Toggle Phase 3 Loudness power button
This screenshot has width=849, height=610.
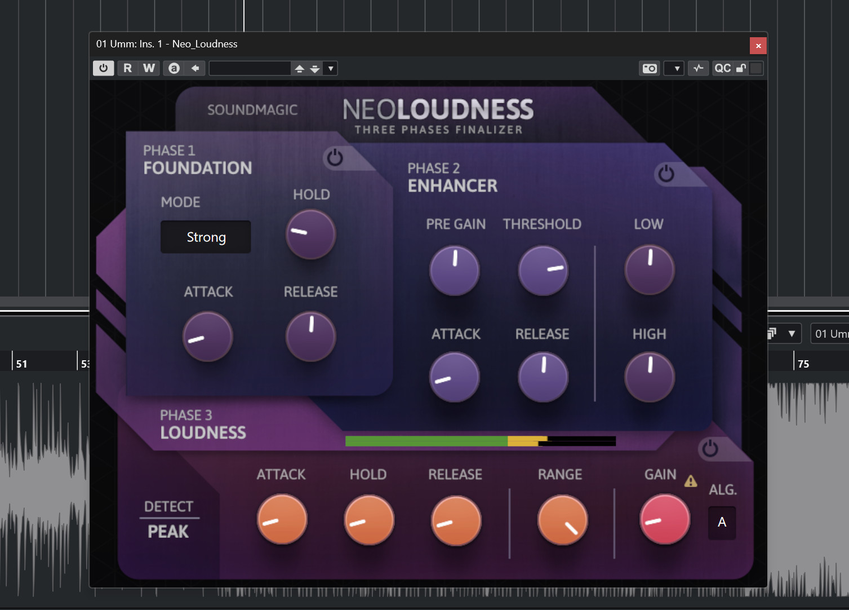[x=710, y=449]
